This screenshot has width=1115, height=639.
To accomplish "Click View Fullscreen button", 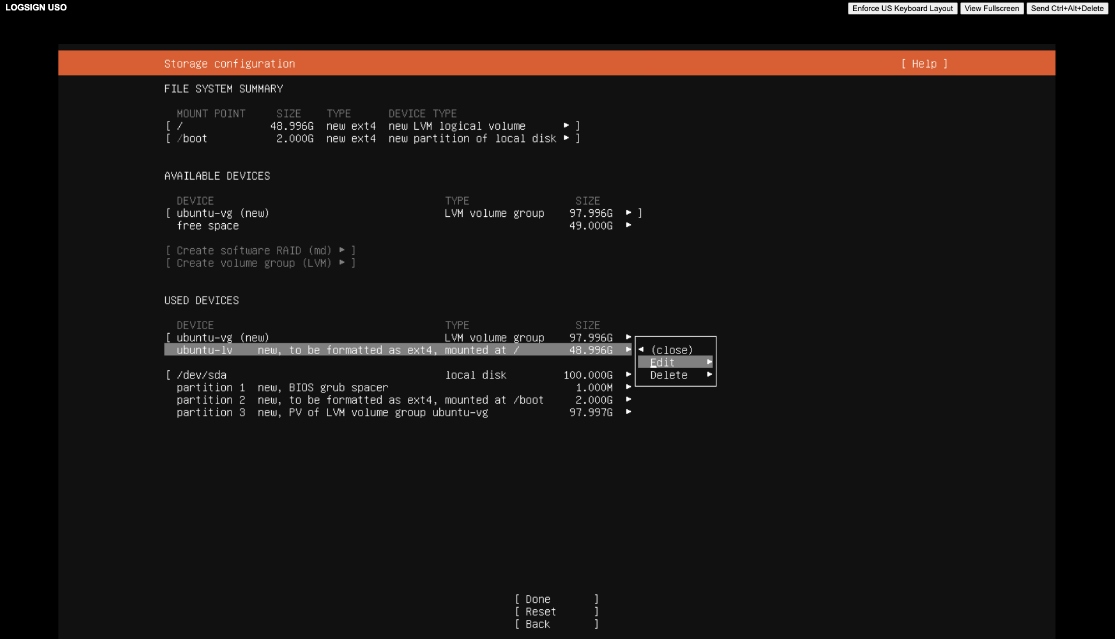I will [992, 8].
